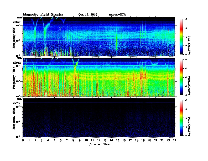Viewport: 208px width, 161px height.
Task: Click hour "3" on the Universal Time axis
Action: (42, 140)
